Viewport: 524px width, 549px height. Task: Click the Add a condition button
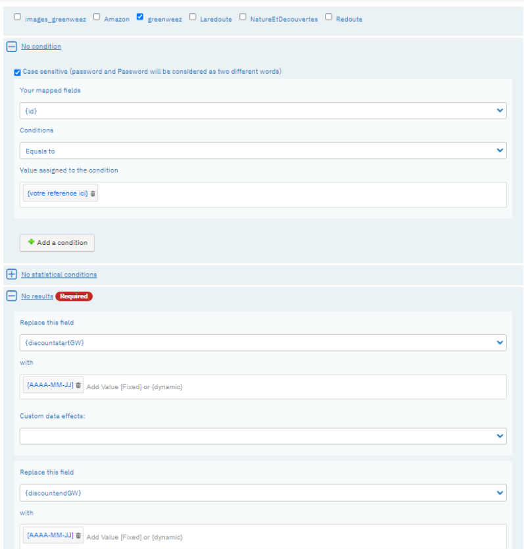coord(57,243)
